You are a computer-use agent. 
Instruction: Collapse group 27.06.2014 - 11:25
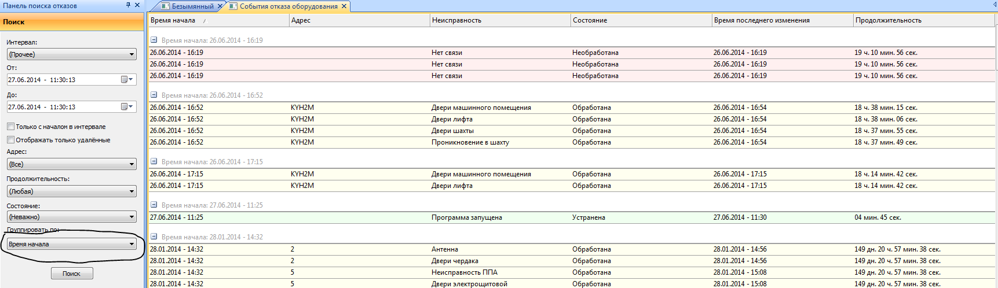click(x=154, y=205)
